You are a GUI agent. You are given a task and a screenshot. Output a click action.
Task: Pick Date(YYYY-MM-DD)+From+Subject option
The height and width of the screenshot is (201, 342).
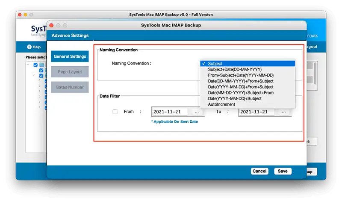click(248, 87)
